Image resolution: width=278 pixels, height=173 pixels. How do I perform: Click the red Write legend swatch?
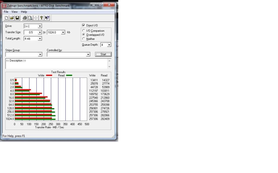pos(49,75)
